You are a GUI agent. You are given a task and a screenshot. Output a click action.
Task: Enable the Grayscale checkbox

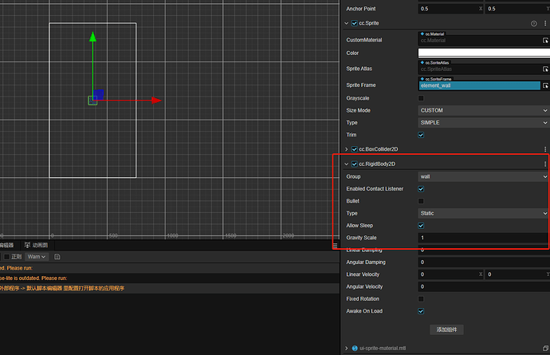pyautogui.click(x=421, y=98)
